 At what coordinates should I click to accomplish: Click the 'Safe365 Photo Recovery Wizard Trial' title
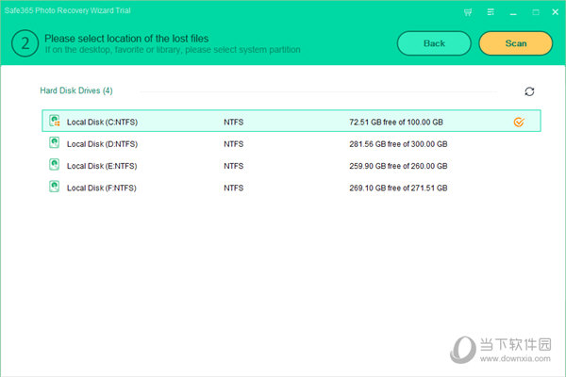pyautogui.click(x=68, y=10)
